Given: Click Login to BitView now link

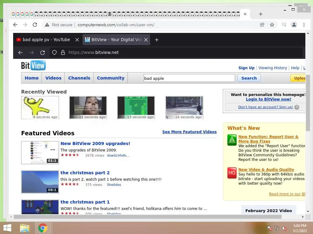Looking at the screenshot, I should pos(268,99).
